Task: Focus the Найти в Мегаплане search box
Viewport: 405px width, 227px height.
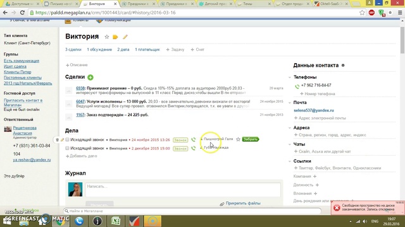Action: pos(192,211)
